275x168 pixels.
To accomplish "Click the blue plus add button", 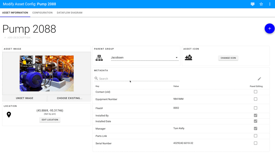I will click(x=269, y=29).
